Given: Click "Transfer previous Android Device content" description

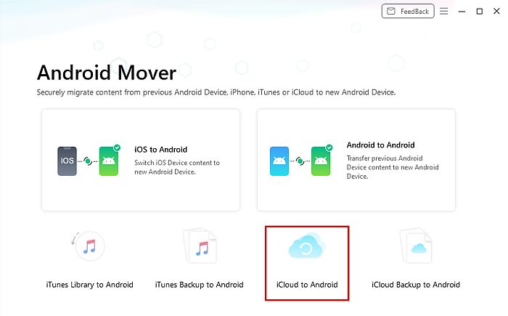Looking at the screenshot, I should pos(393,167).
